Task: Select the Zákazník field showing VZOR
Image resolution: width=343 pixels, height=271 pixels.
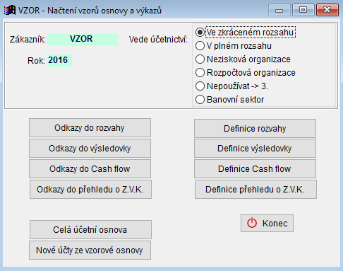Action: (x=83, y=40)
